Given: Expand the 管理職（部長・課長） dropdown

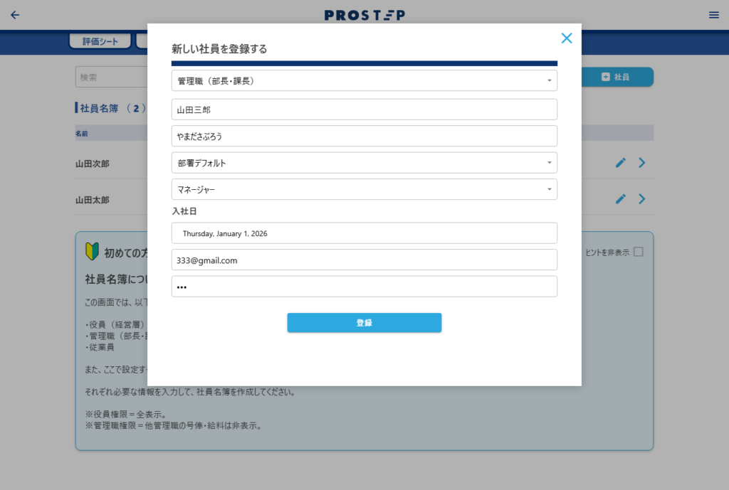Looking at the screenshot, I should [x=364, y=81].
